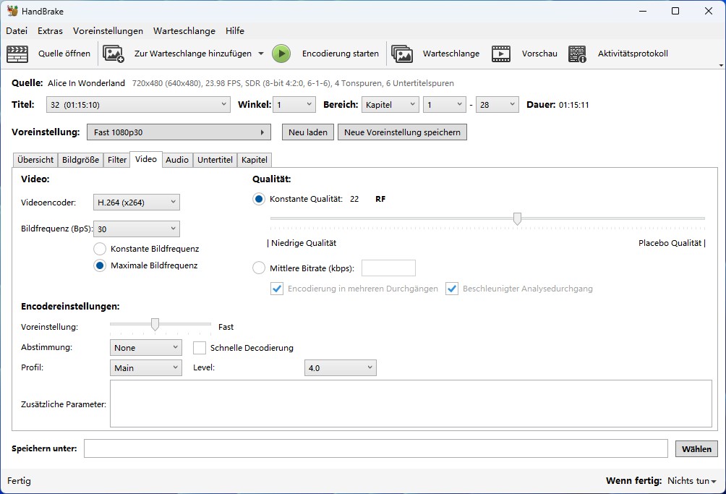Click Neue Voreinstellung speichern button
Viewport: 726px width, 494px height.
point(402,132)
